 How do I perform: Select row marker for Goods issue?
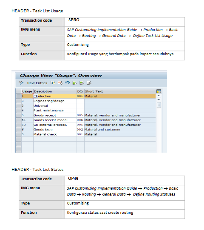point(18,130)
